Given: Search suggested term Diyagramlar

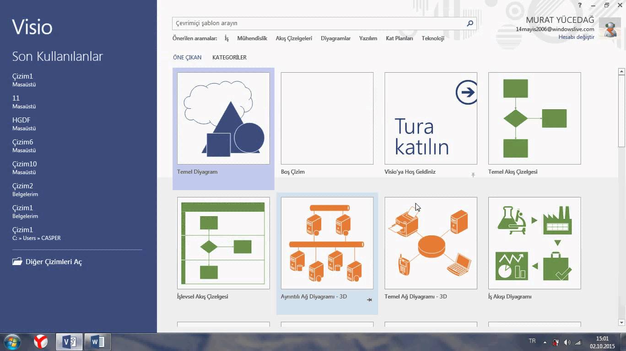Looking at the screenshot, I should pyautogui.click(x=335, y=38).
